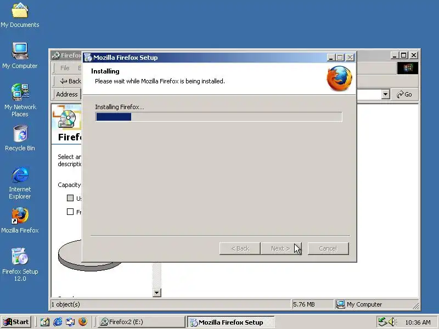Close the Firefox2 Explorer window
Viewport: 439px width, 329px height.
414,55
